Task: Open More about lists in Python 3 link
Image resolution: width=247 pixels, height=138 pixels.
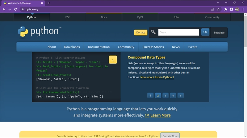Action: point(157,77)
